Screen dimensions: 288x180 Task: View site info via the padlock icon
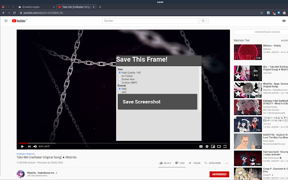point(21,13)
